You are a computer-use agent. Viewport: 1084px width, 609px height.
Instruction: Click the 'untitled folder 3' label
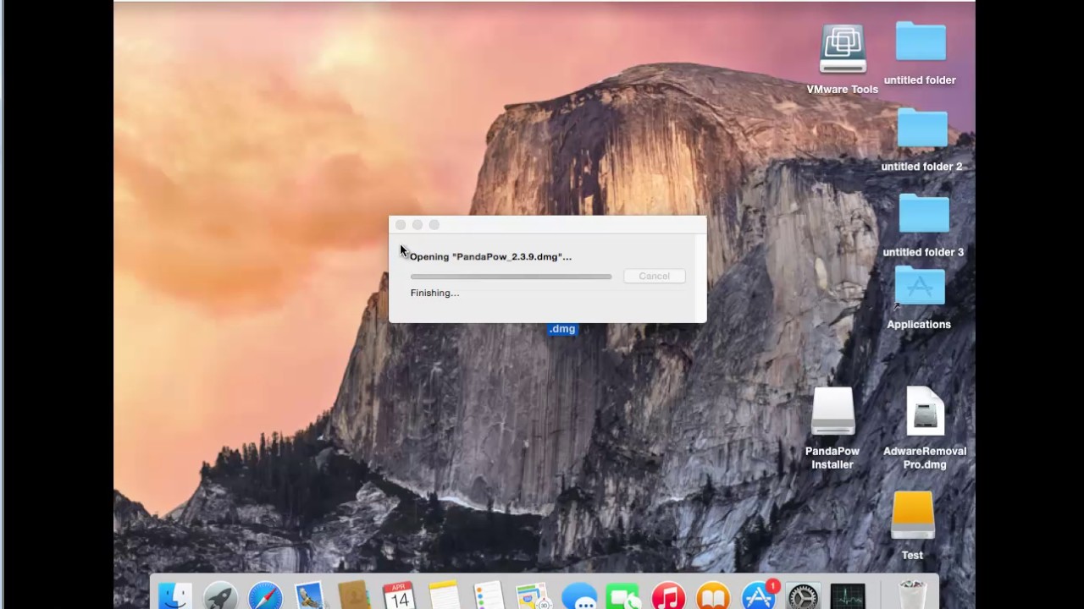[x=923, y=252]
